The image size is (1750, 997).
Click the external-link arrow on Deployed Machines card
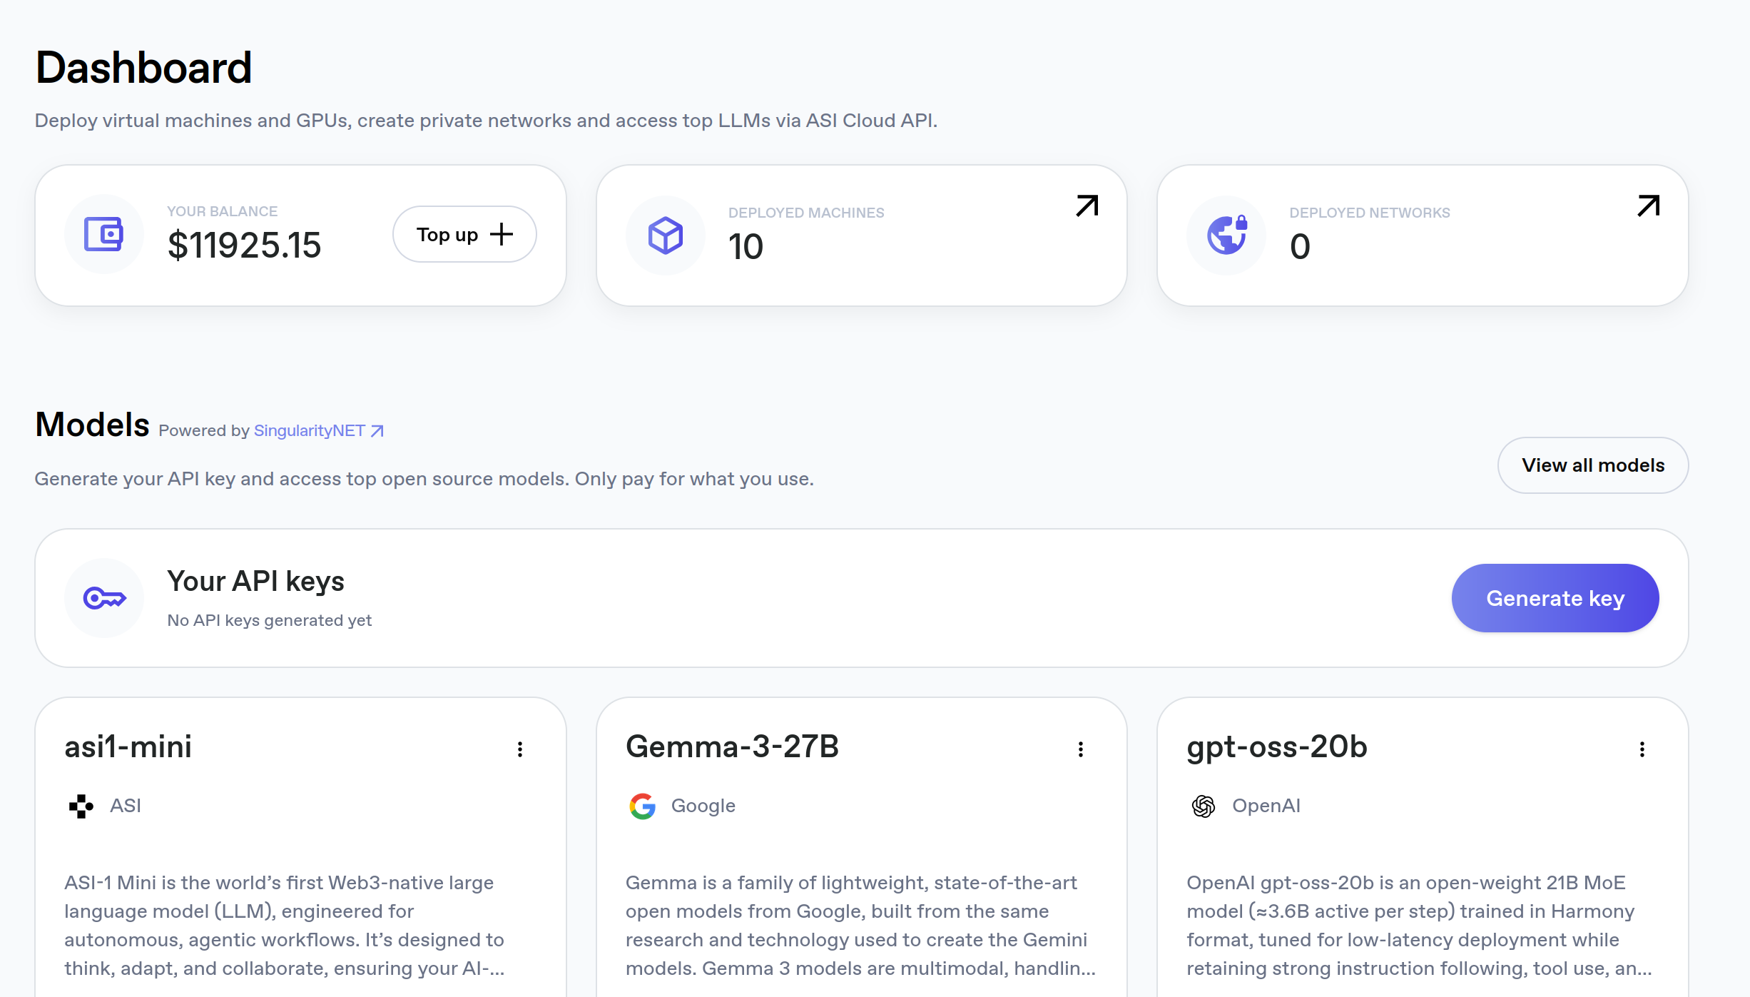coord(1085,206)
